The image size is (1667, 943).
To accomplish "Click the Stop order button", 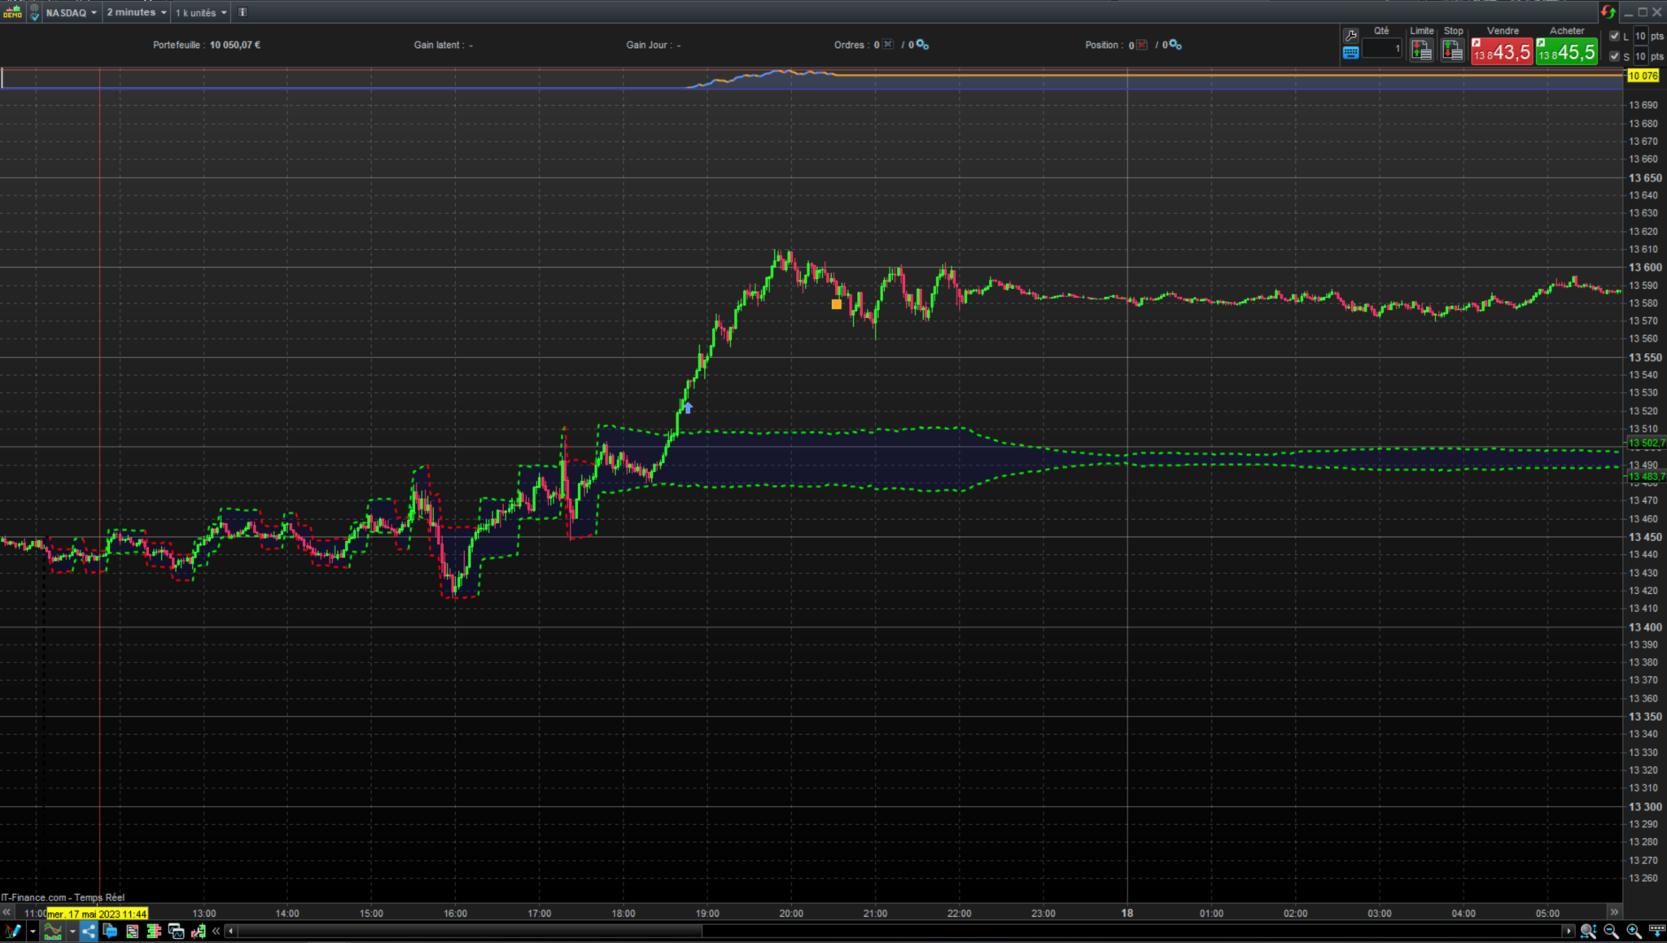I will [1453, 50].
